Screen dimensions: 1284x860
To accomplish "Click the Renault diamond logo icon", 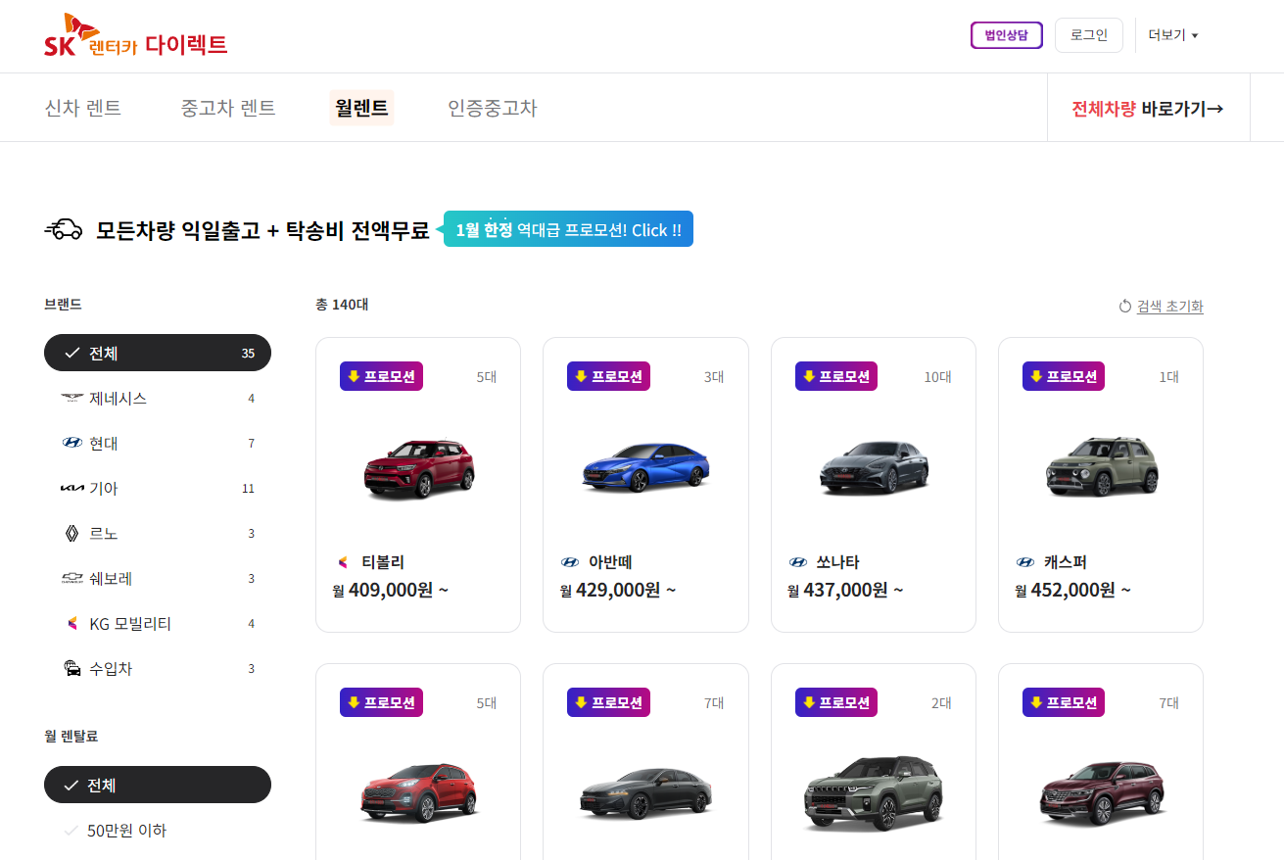I will 71,533.
